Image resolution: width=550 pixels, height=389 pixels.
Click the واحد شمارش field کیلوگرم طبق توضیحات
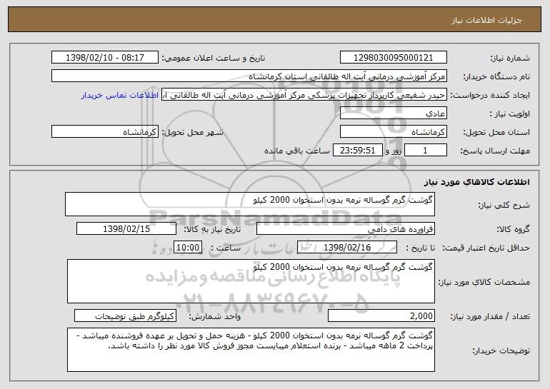pyautogui.click(x=125, y=315)
